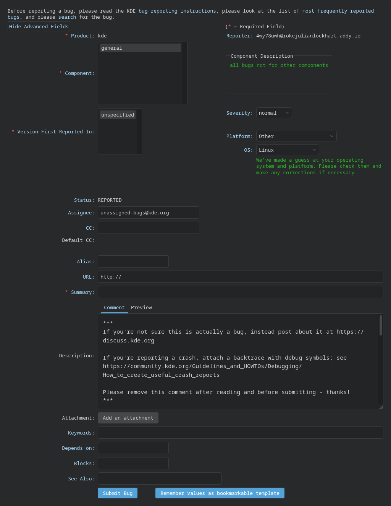Click the Component list scrollbar
The height and width of the screenshot is (506, 391).
[185, 73]
